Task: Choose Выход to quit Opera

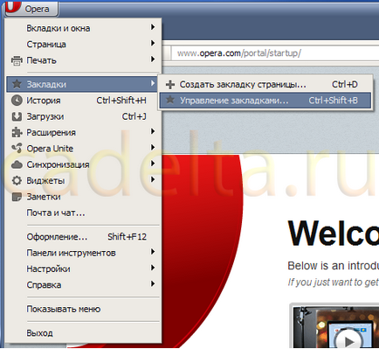Action: [x=84, y=333]
